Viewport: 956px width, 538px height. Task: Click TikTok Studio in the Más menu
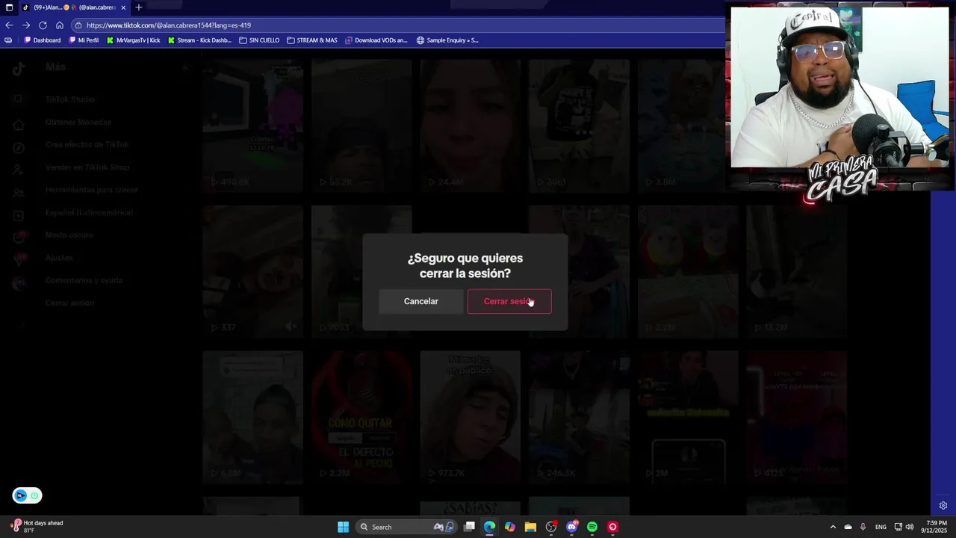(70, 99)
